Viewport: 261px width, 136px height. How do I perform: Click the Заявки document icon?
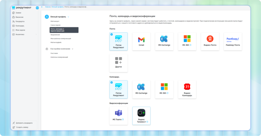coord(14,13)
